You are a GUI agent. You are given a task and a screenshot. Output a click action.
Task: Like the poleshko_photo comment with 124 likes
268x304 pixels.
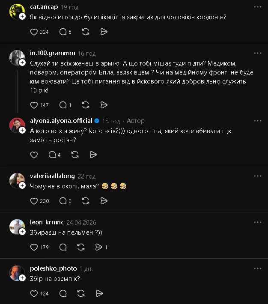tap(34, 293)
